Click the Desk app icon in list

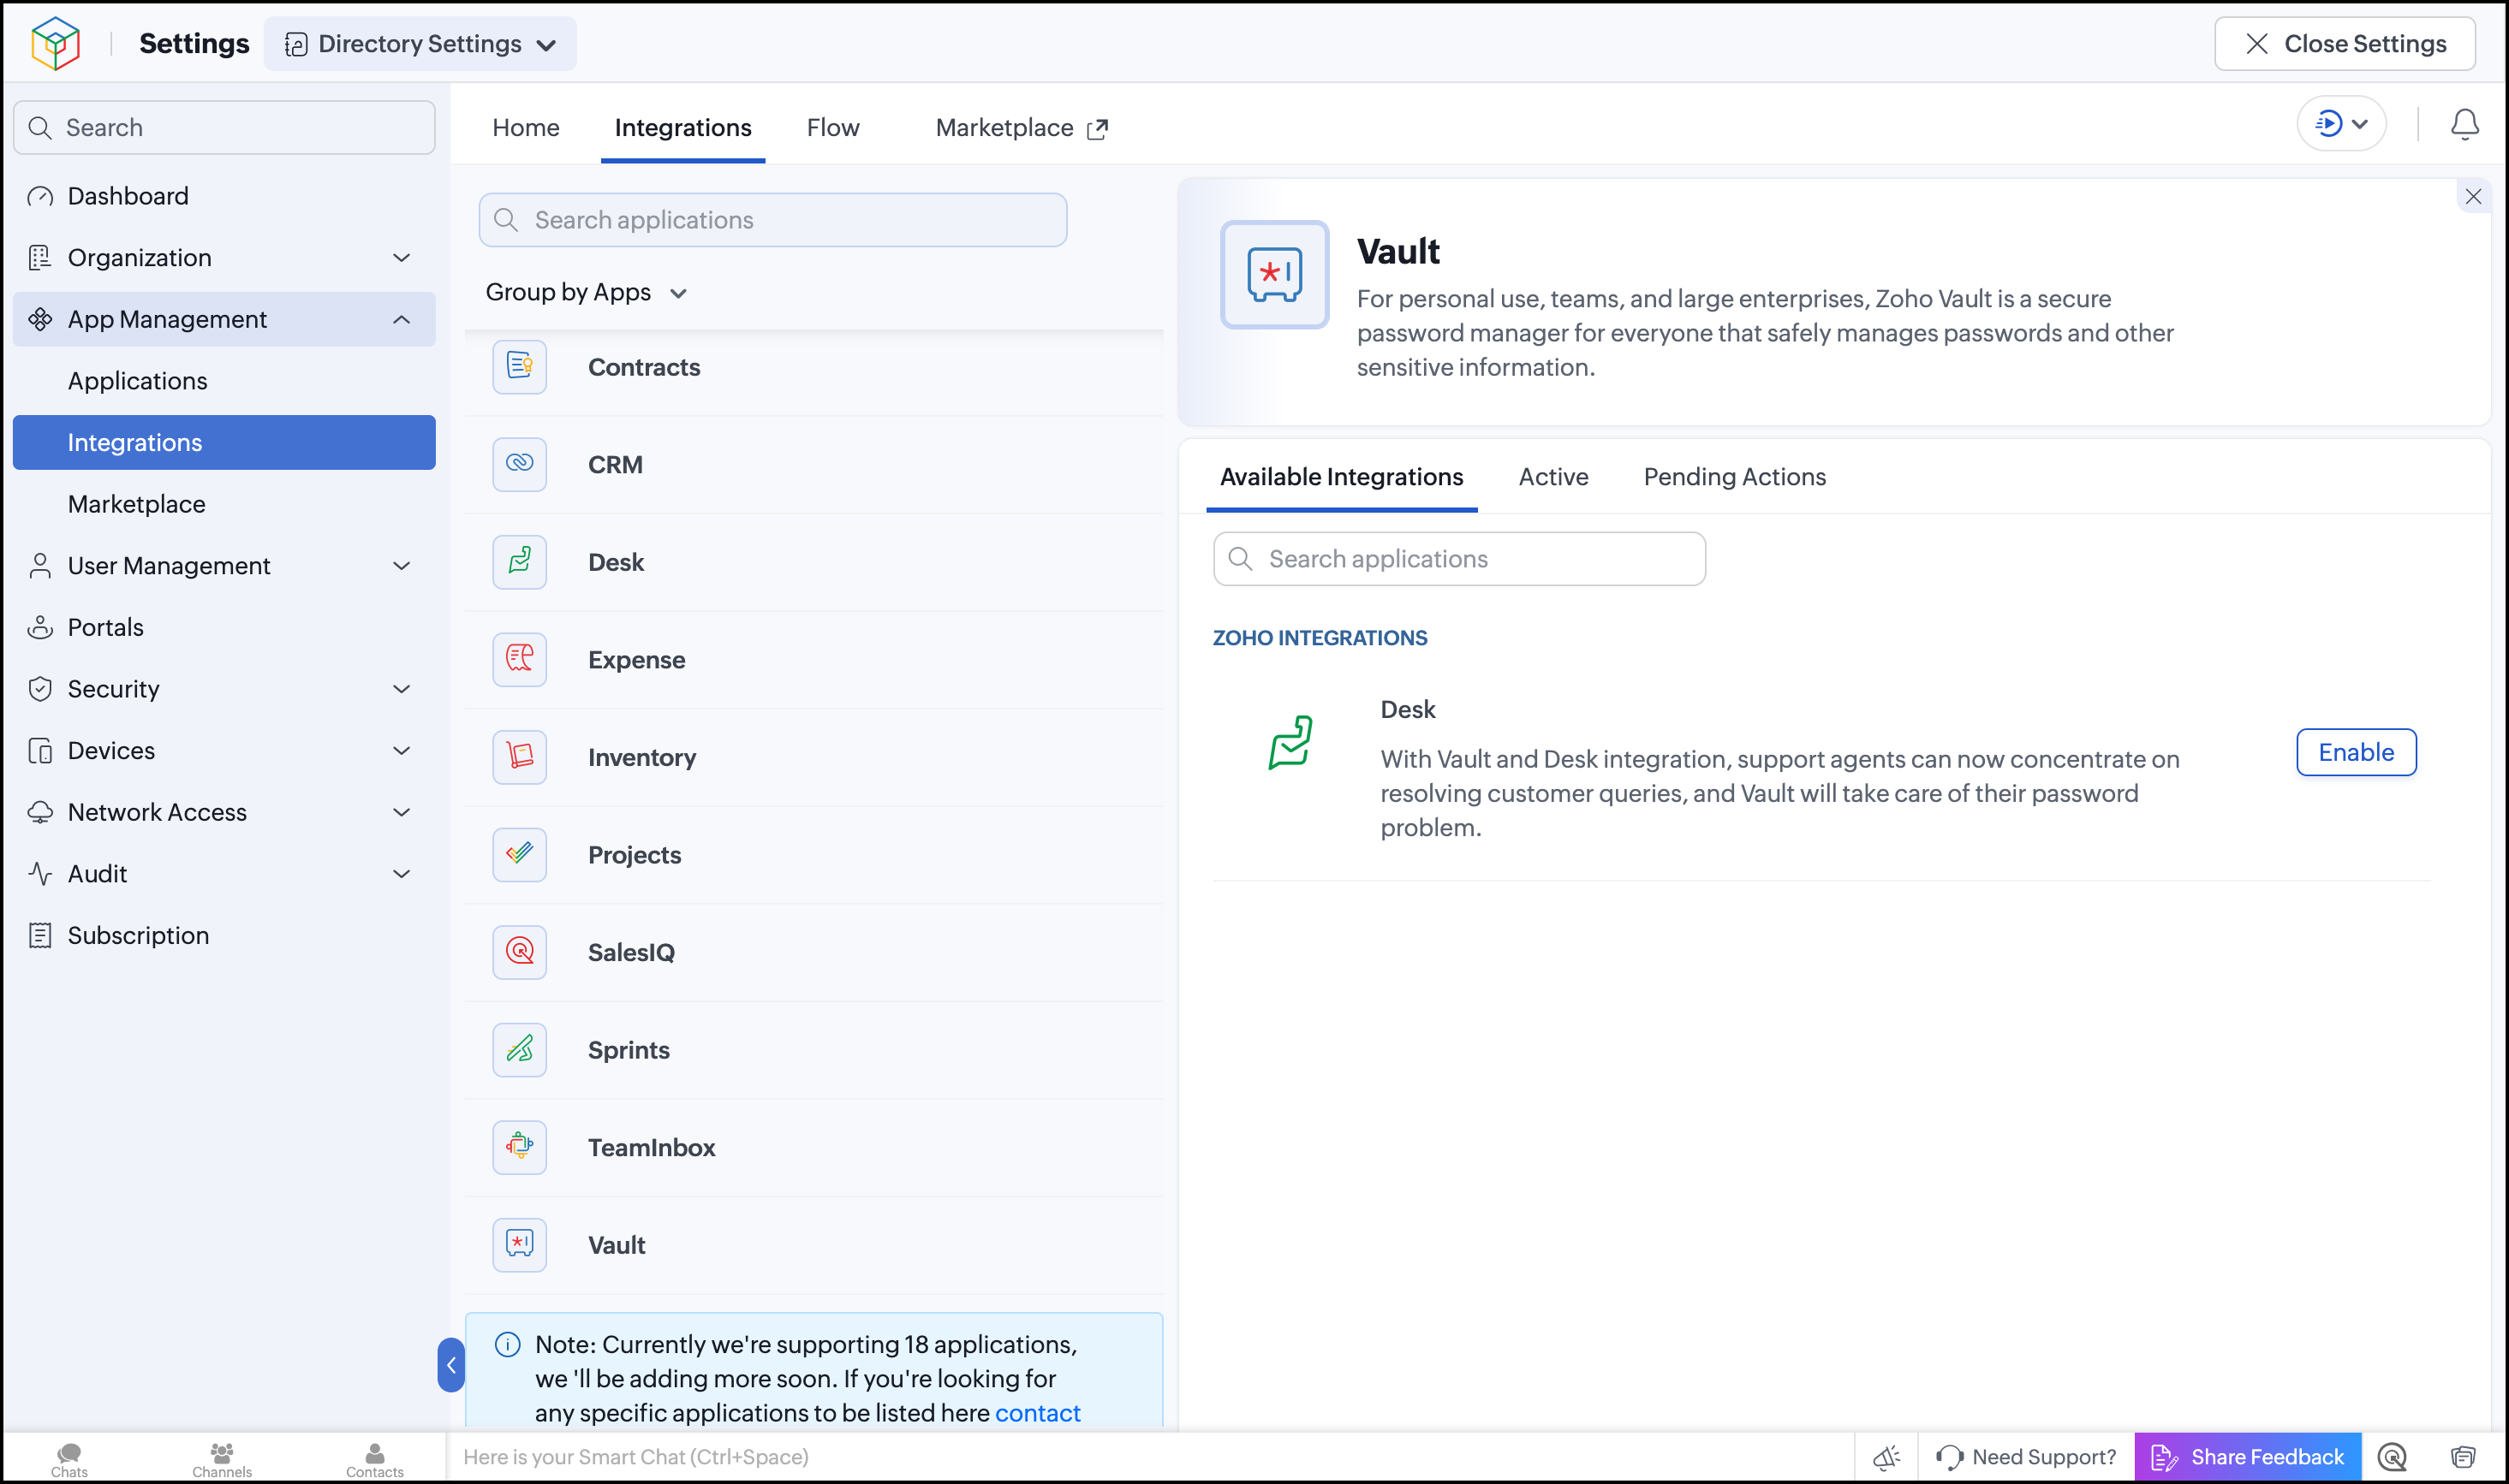click(519, 562)
